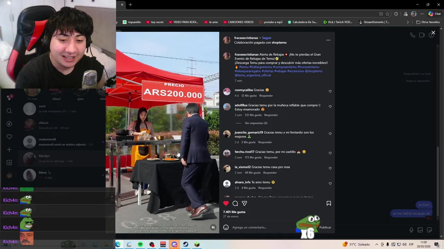This screenshot has height=249, width=444.
Task: Start a video call with the camera icon
Action: click(x=422, y=35)
